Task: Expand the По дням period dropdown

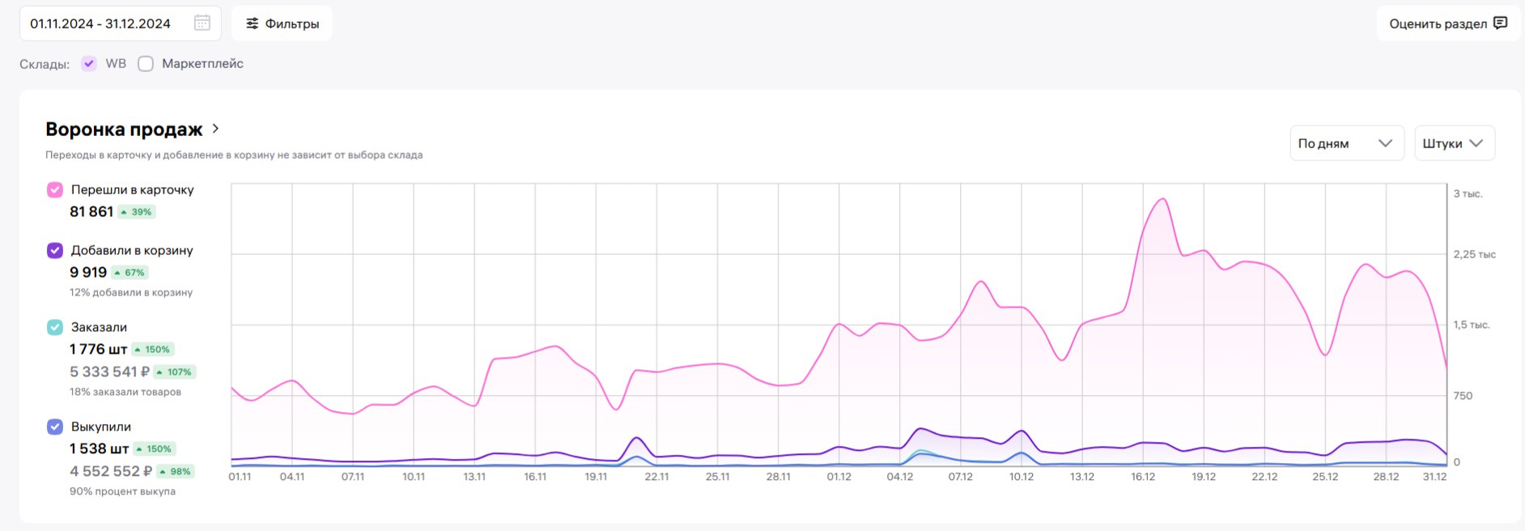Action: pos(1345,143)
